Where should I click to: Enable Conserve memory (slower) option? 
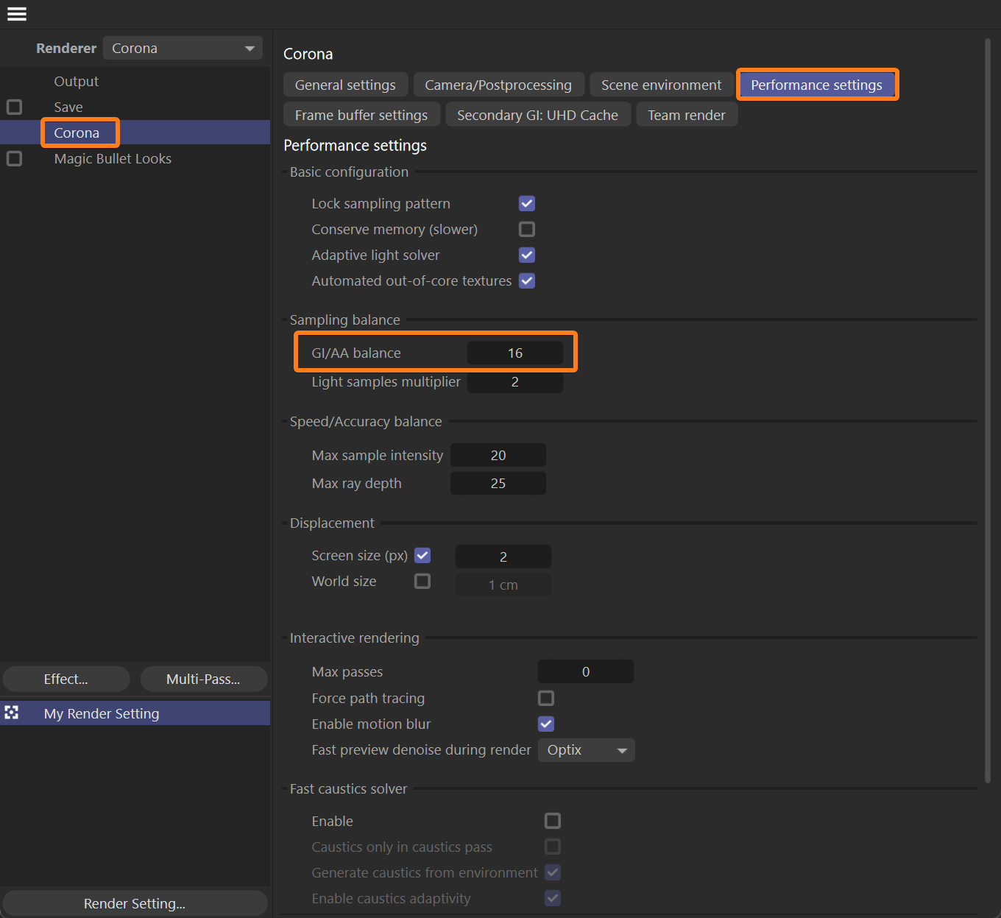527,230
